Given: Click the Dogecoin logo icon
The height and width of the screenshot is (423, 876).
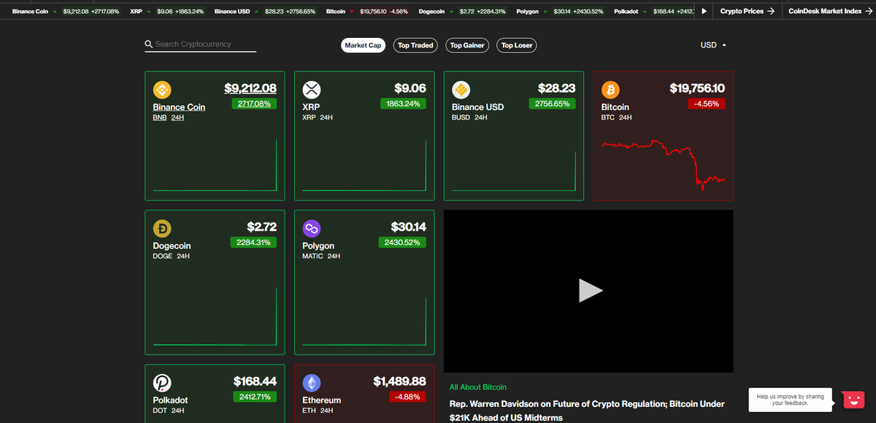Looking at the screenshot, I should click(x=161, y=229).
